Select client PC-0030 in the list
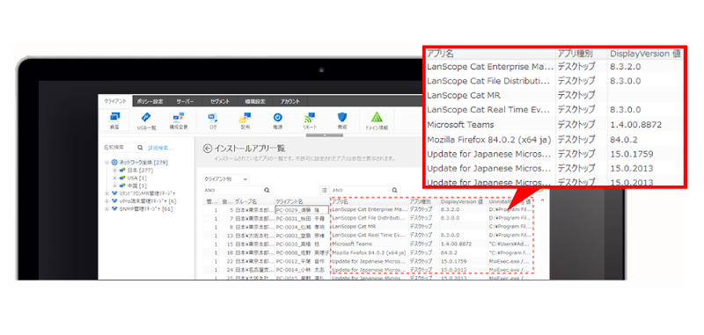The height and width of the screenshot is (335, 704). coord(302,244)
